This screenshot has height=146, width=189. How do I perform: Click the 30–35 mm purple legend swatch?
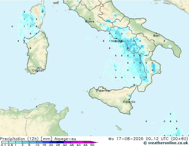(67, 142)
